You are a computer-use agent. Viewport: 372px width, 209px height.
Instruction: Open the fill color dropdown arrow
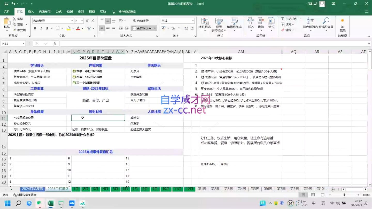tap(73, 28)
